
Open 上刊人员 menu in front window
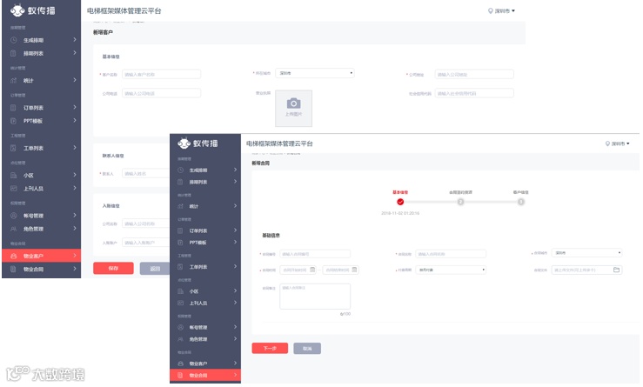point(205,303)
